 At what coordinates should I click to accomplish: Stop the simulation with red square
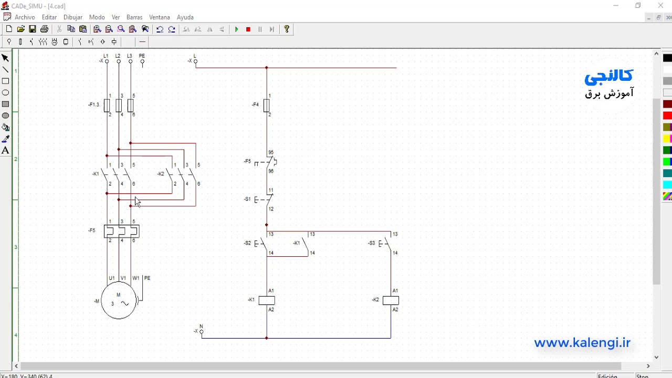click(x=248, y=29)
